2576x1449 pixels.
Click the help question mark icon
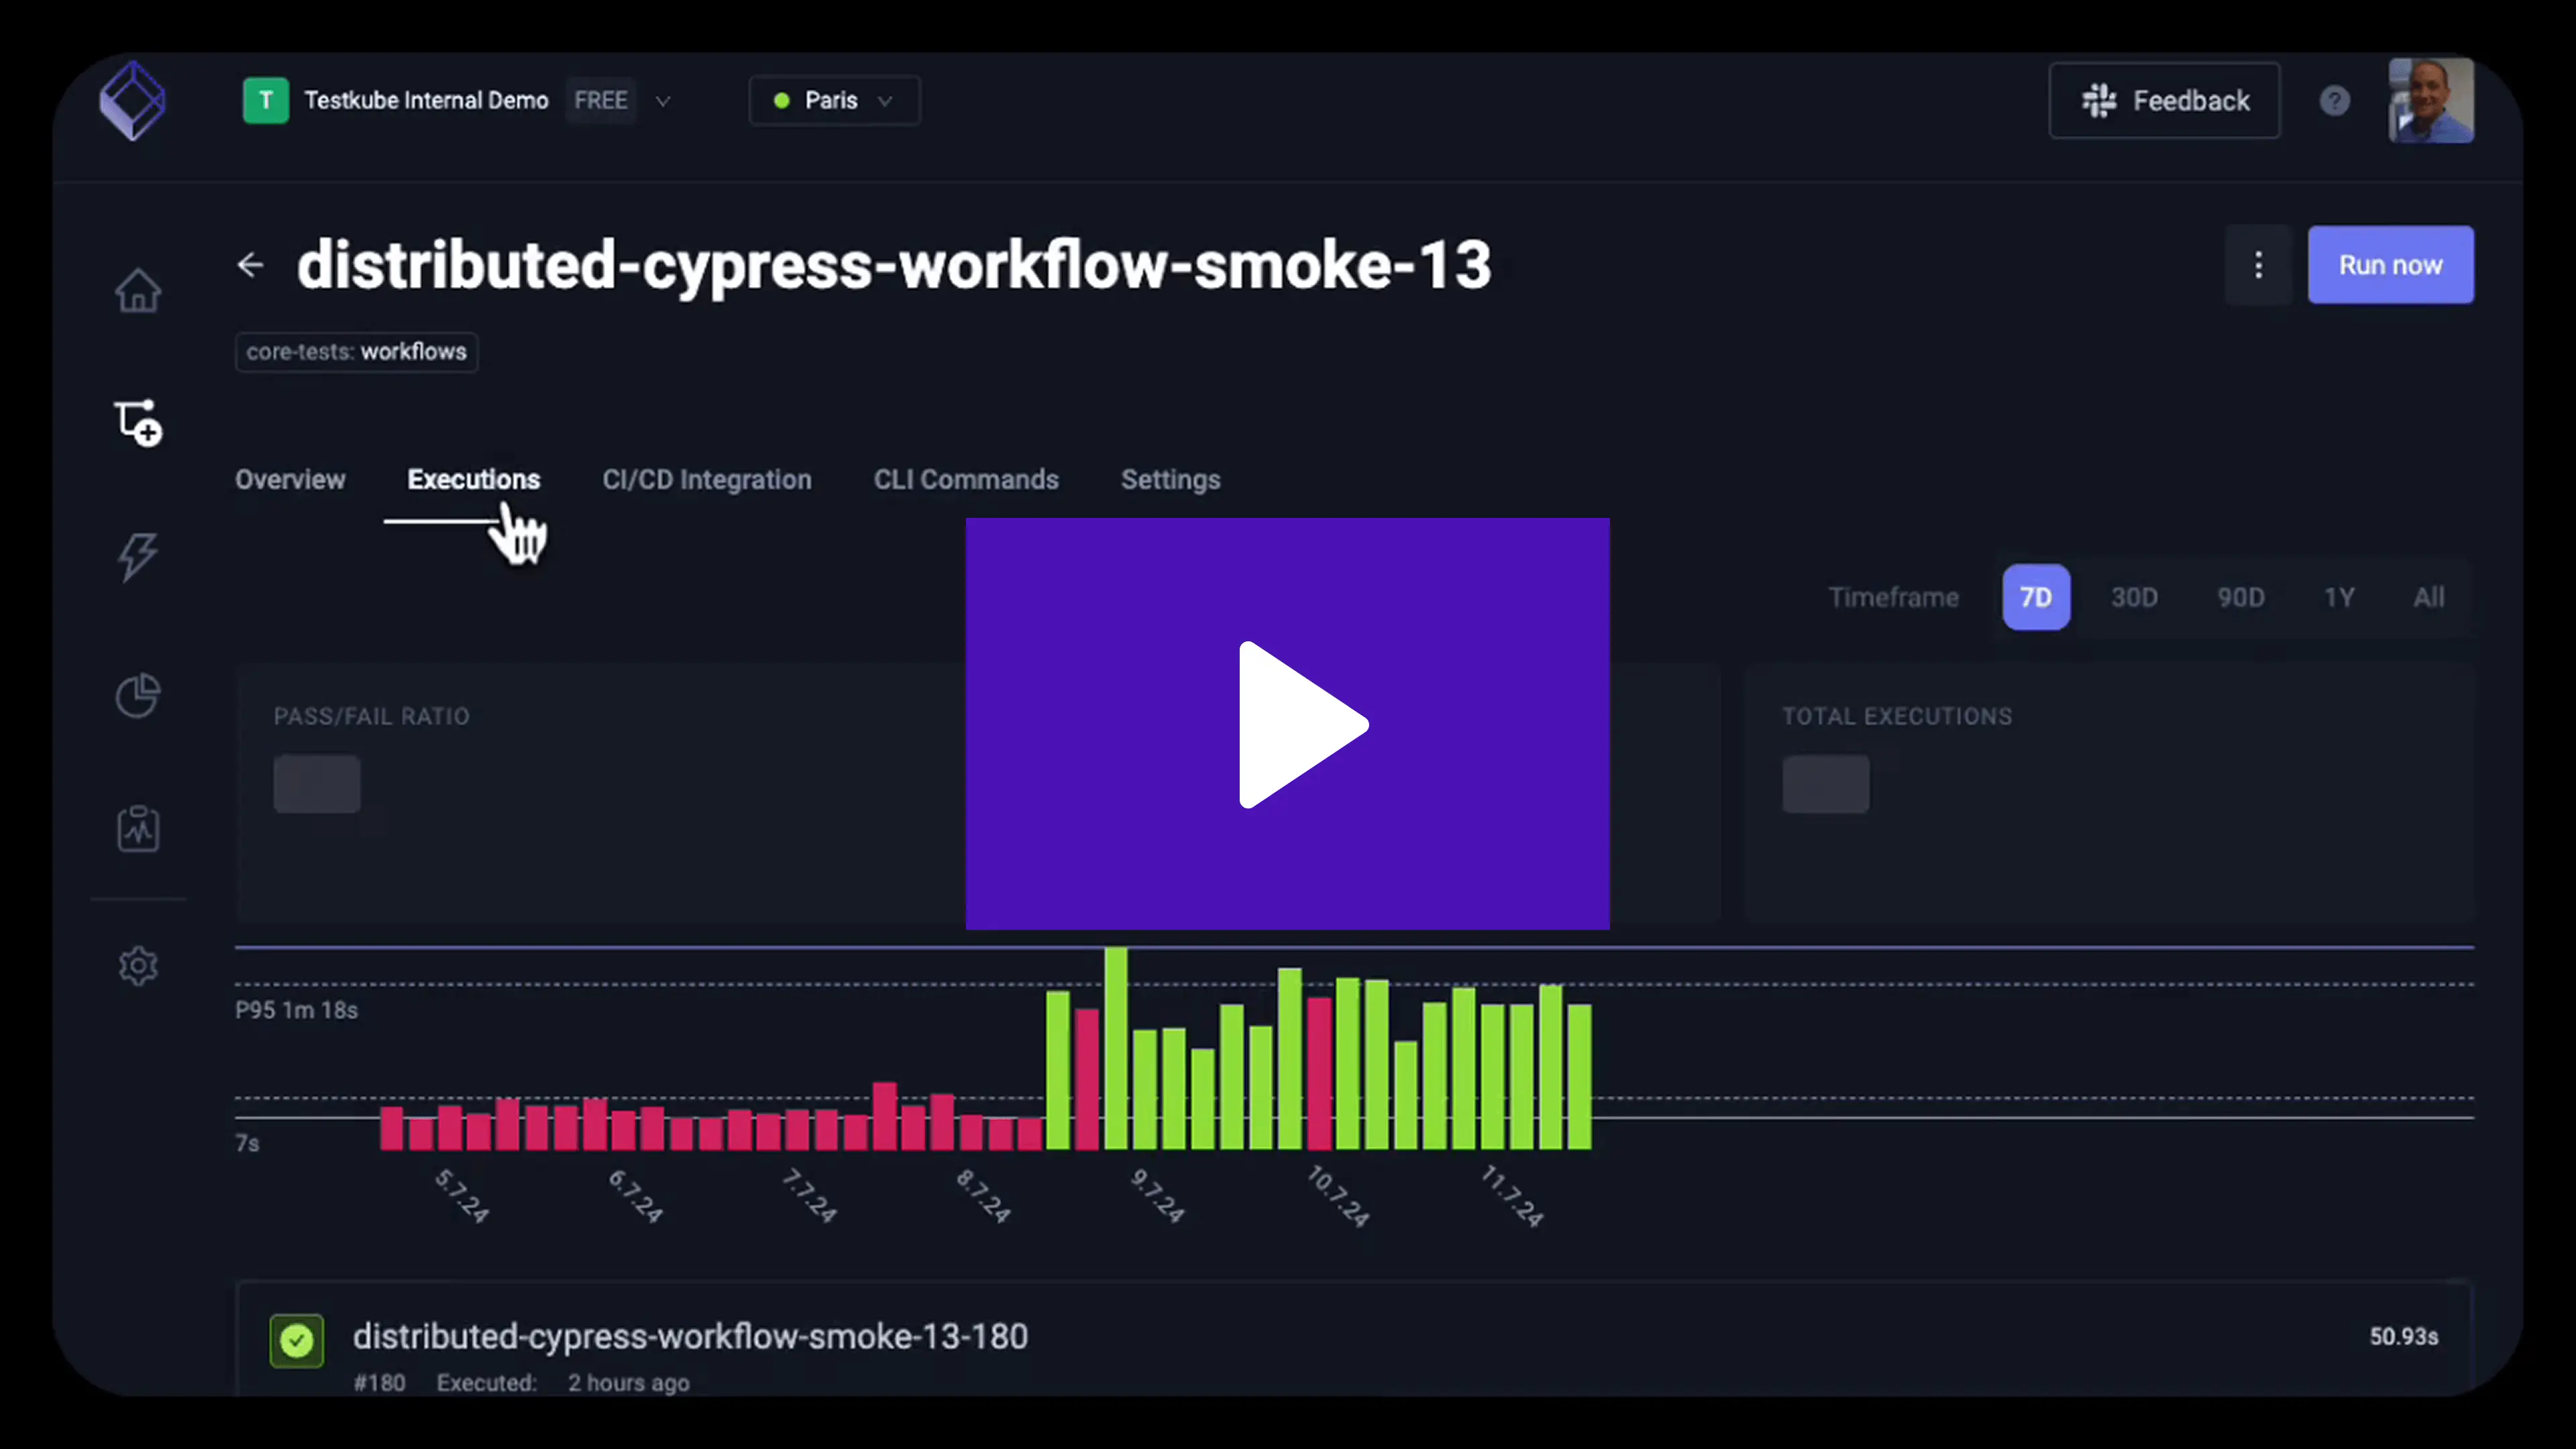point(2334,101)
